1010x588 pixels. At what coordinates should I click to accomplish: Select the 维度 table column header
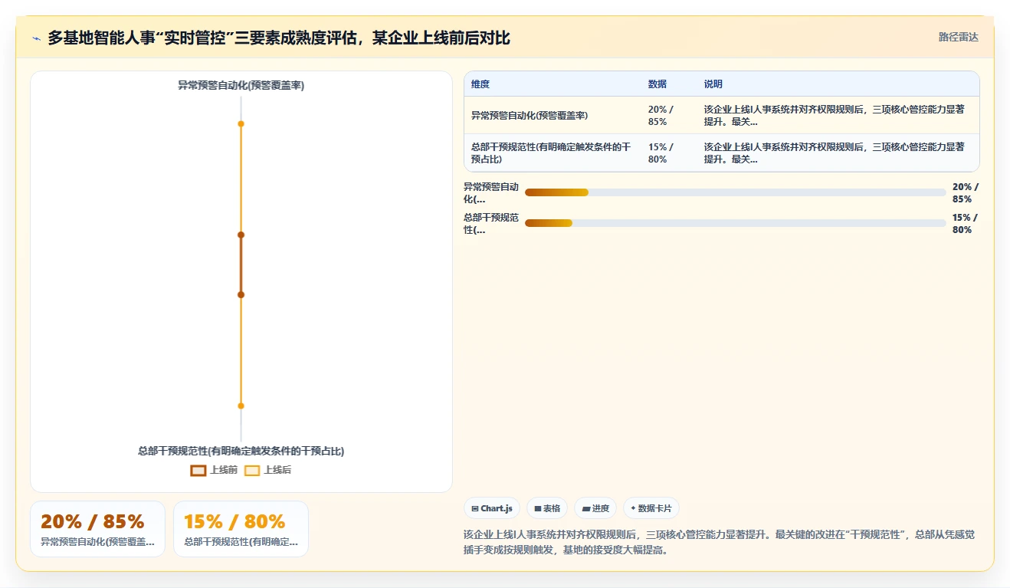[480, 84]
